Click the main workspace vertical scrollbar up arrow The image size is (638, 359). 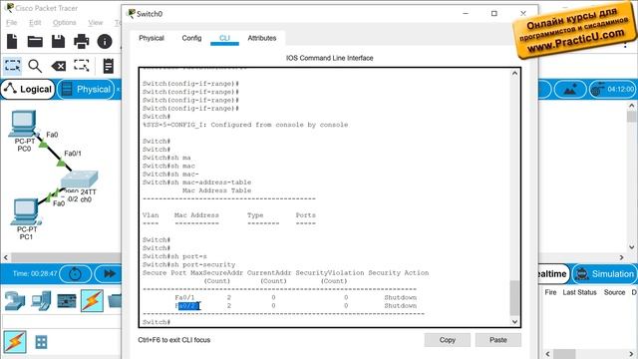pos(631,106)
